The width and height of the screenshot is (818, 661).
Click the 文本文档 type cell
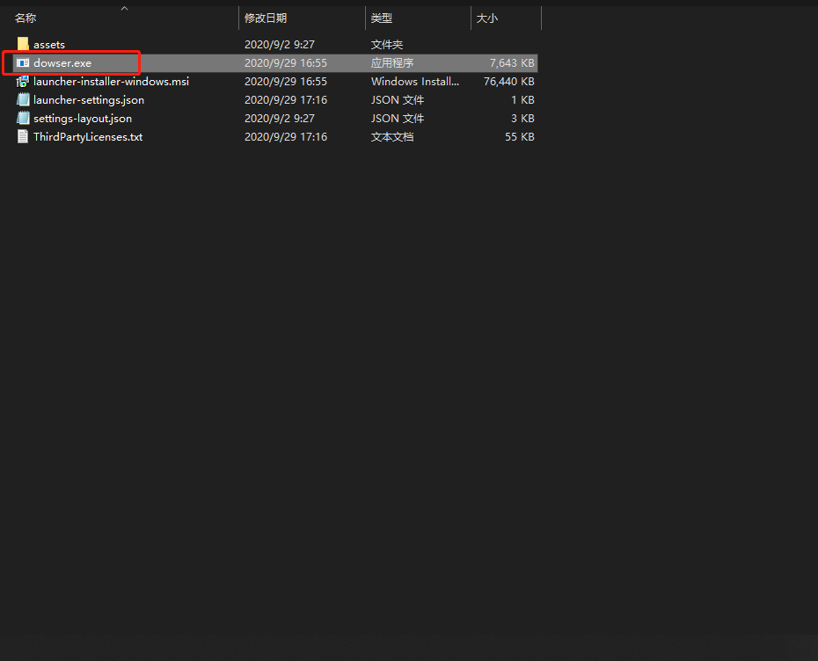pyautogui.click(x=392, y=136)
